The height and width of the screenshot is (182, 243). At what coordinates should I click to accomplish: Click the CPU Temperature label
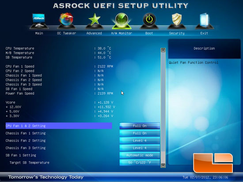[20, 48]
